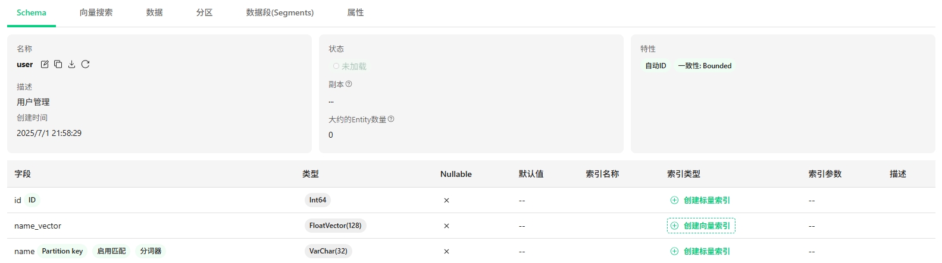Image resolution: width=942 pixels, height=263 pixels.
Task: Go to the 数据段(Segments) tab
Action: 280,12
